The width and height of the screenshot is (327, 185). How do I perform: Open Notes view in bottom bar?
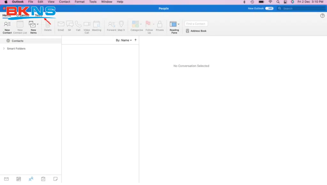(x=56, y=179)
